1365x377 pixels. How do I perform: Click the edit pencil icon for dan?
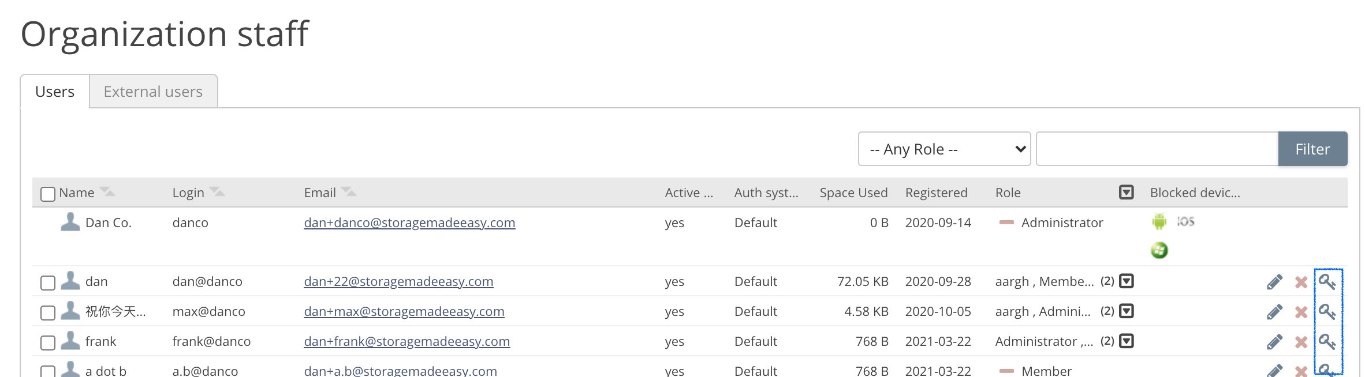pyautogui.click(x=1274, y=282)
